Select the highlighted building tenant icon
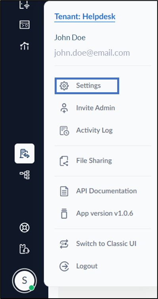Viewport: 158px width, 299px height. [x=25, y=153]
